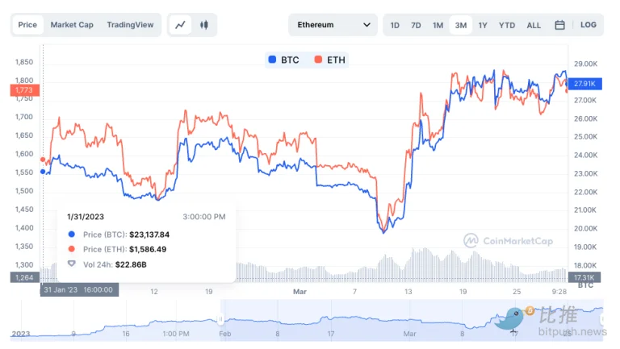Open the Ethereum compare dropdown

point(333,25)
